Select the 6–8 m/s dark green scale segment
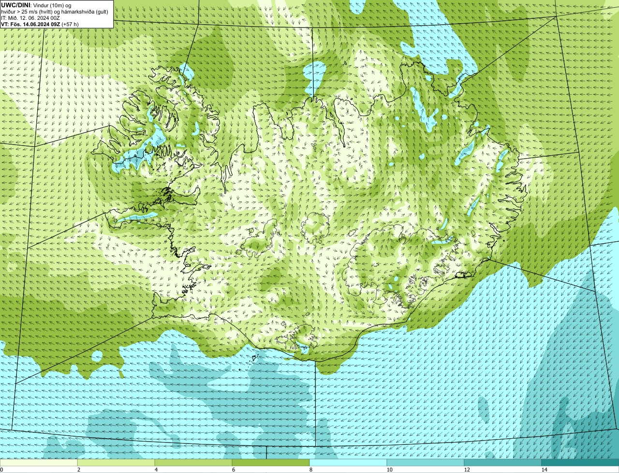The width and height of the screenshot is (619, 473). coord(271,462)
